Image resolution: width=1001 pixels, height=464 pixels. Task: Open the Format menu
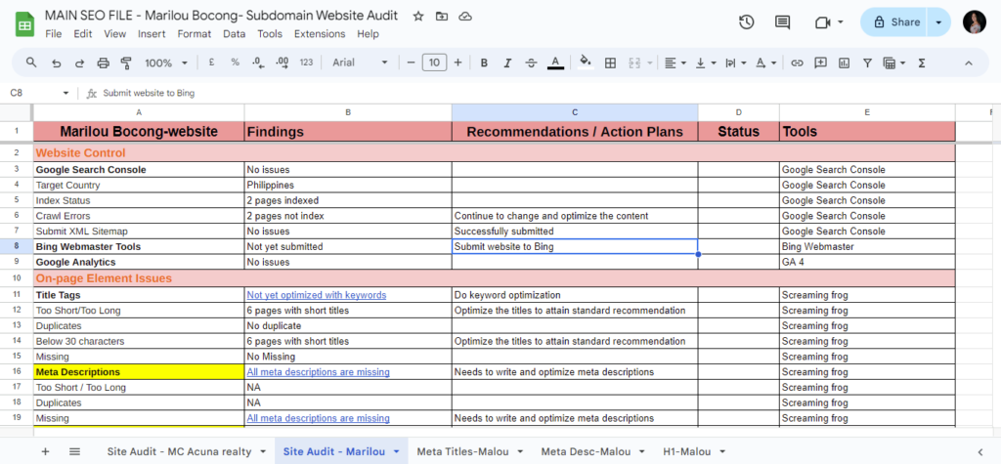195,34
